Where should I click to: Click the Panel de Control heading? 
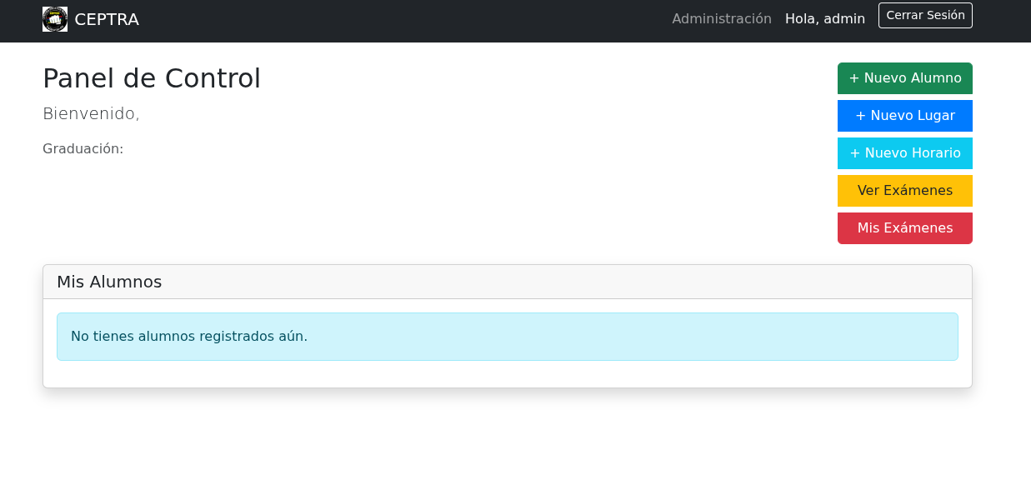tap(152, 78)
